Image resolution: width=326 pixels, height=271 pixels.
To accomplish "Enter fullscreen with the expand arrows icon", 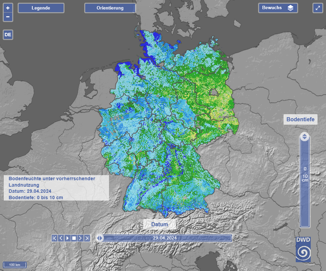I will [x=318, y=8].
